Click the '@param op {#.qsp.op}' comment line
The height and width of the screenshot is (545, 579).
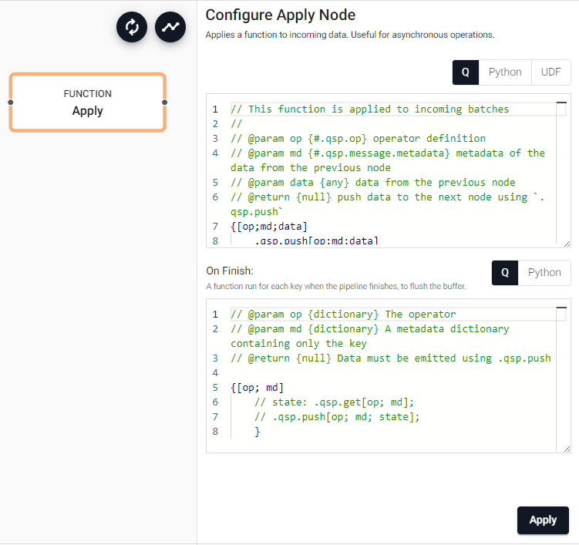point(359,139)
